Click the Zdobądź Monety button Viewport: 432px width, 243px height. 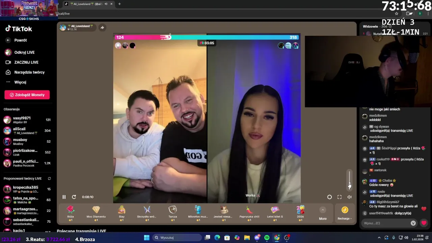point(27,95)
